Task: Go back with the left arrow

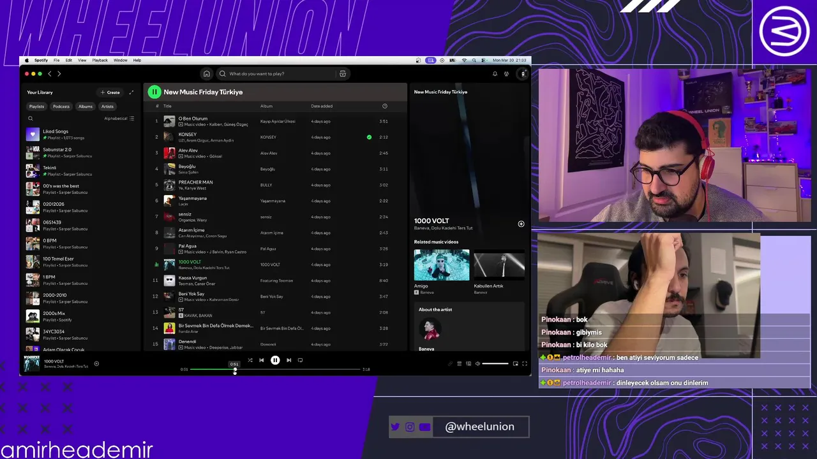Action: (x=50, y=73)
